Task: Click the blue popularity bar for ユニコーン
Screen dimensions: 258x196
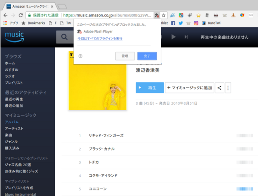Action: coord(245,189)
